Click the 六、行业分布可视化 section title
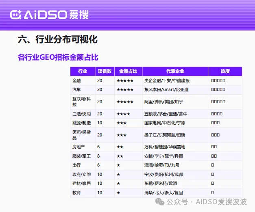The image size is (255, 212). 58,39
